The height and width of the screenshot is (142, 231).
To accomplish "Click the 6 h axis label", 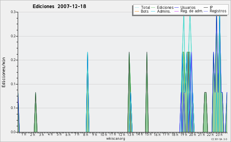I will pos(68,134).
